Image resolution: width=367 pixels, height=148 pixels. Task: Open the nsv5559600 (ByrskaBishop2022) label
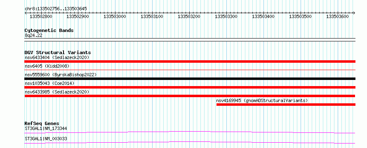[x=61, y=75]
